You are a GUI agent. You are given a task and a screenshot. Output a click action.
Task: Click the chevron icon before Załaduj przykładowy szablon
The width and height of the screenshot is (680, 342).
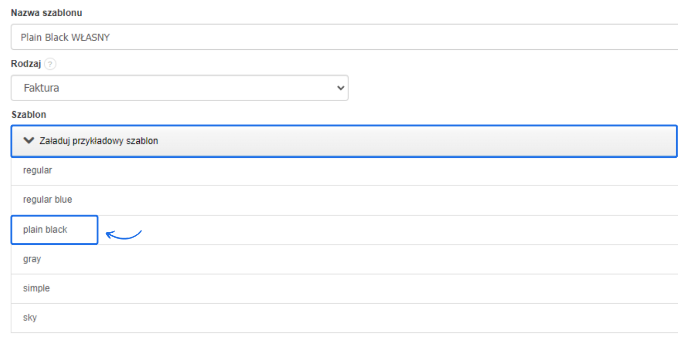pos(29,141)
